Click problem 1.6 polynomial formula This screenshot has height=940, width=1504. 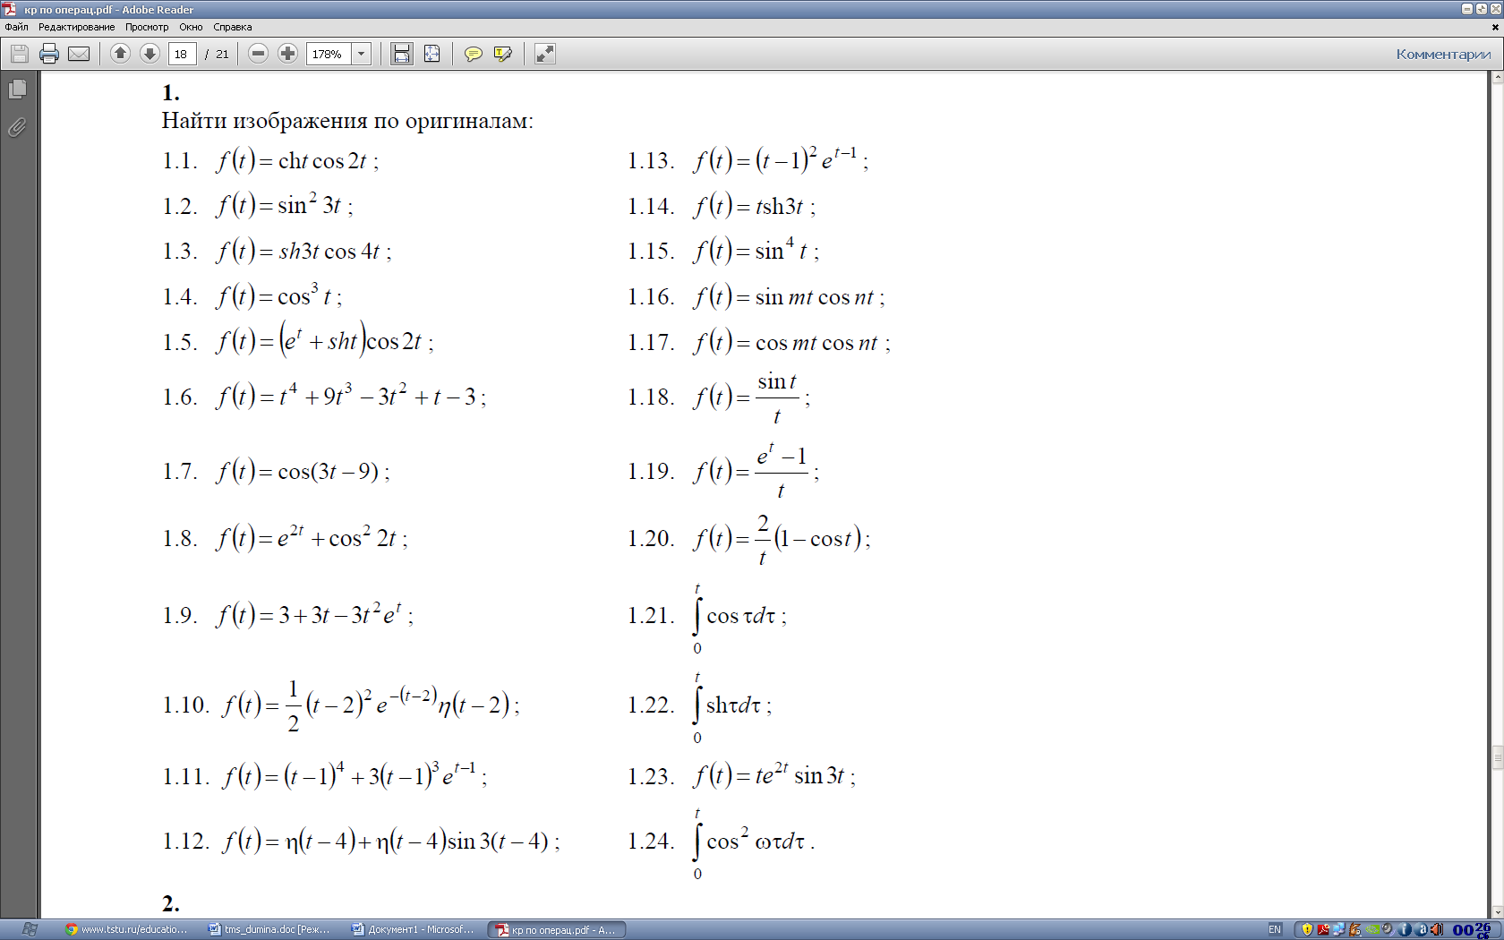tap(351, 395)
